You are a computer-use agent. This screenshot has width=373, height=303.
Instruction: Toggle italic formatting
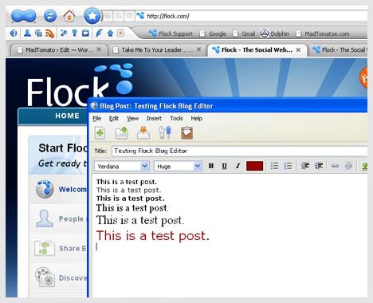point(238,166)
